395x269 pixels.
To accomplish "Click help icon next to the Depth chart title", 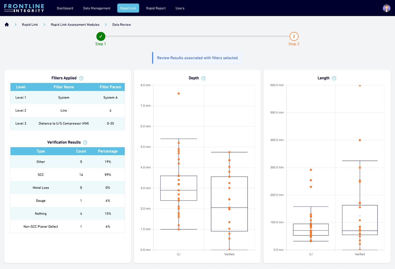I will 203,78.
